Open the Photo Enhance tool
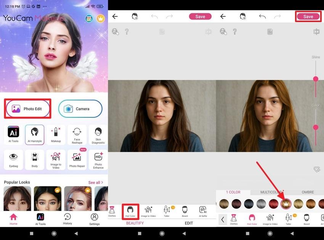This screenshot has width=324, height=240. (x=98, y=160)
